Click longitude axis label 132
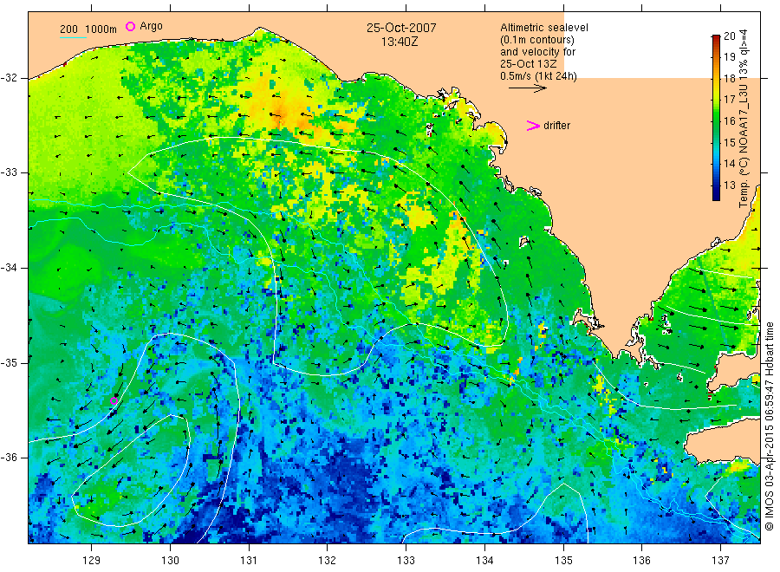 [328, 561]
